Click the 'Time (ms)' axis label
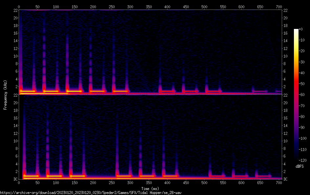 pyautogui.click(x=150, y=188)
